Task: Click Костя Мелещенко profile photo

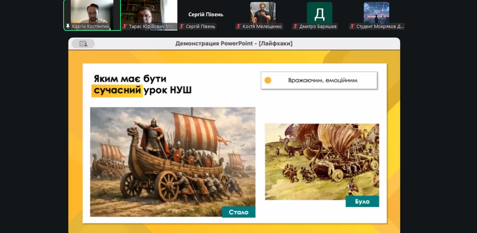Action: [x=263, y=12]
